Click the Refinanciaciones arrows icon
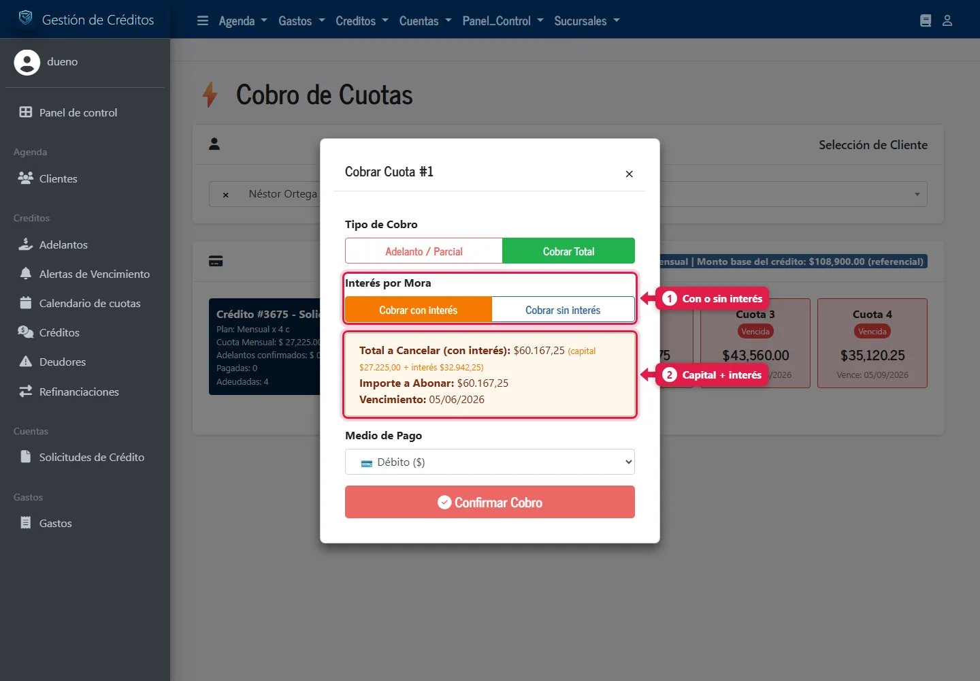 click(26, 392)
